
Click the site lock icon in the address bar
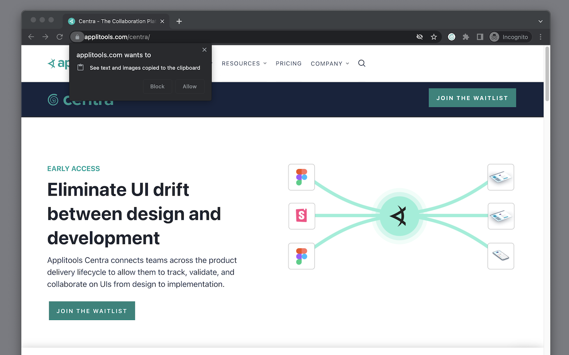coord(77,37)
